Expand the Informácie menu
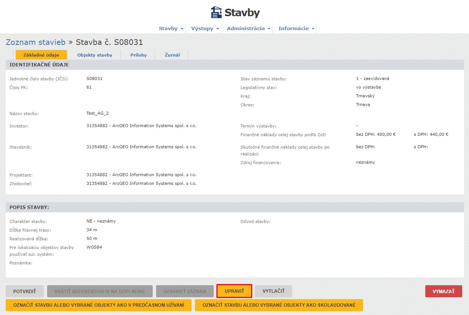 click(x=296, y=29)
